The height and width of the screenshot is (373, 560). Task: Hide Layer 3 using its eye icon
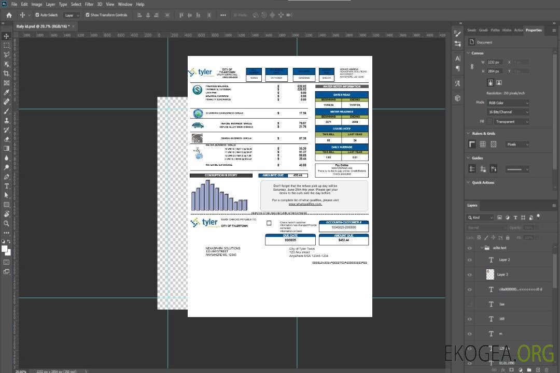pyautogui.click(x=470, y=275)
